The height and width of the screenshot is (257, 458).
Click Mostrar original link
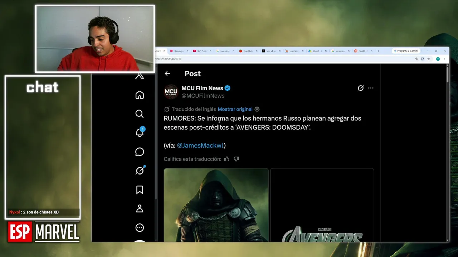(235, 109)
